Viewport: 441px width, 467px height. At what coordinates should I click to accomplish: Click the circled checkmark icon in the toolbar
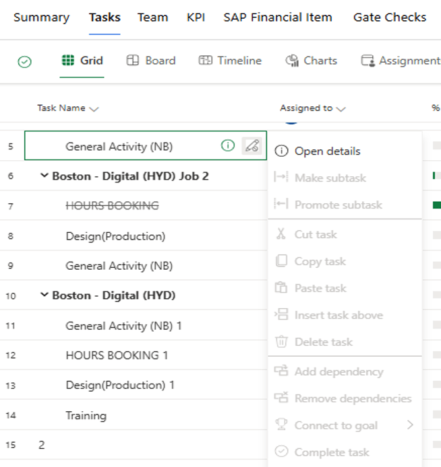click(x=24, y=61)
